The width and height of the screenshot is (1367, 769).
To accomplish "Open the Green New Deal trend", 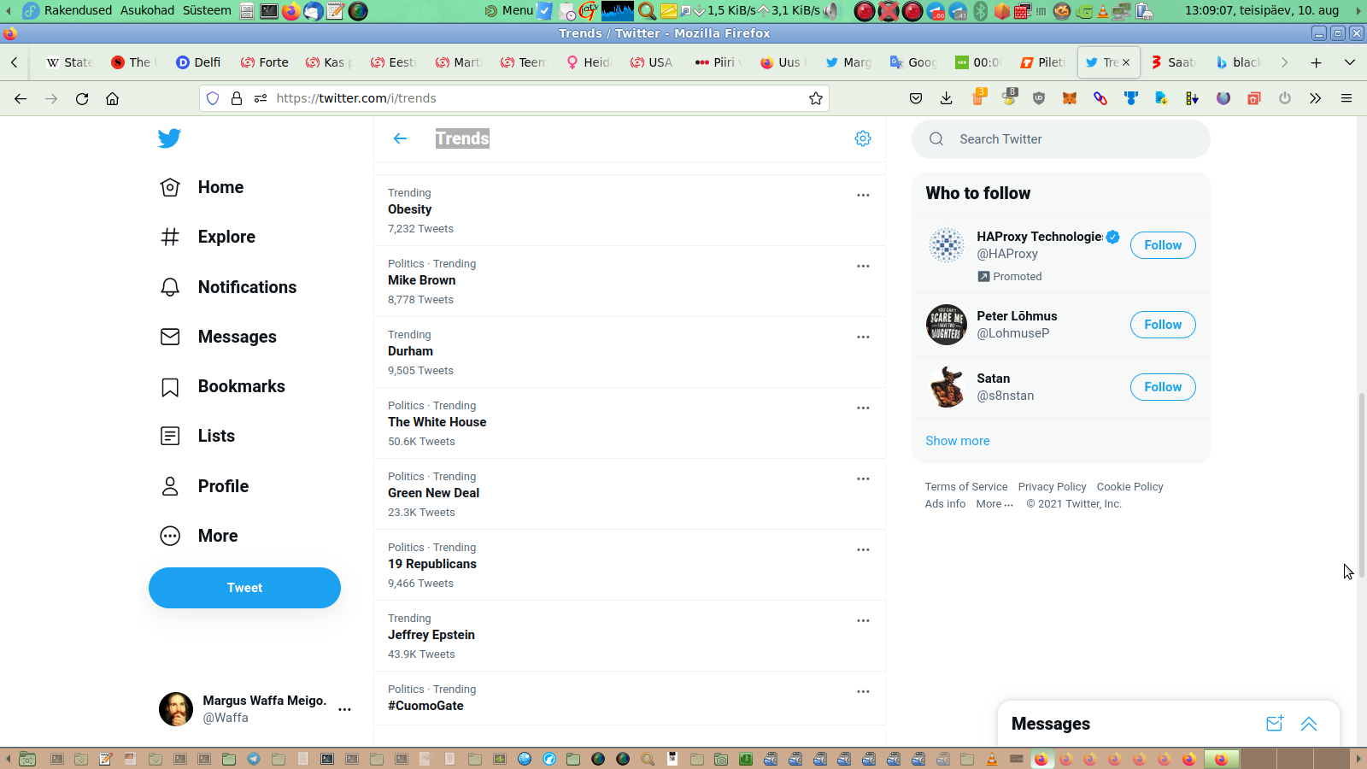I will point(629,494).
